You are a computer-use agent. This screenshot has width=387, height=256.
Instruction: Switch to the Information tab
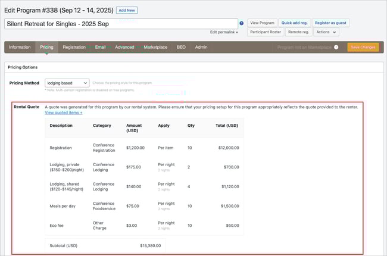pyautogui.click(x=20, y=47)
